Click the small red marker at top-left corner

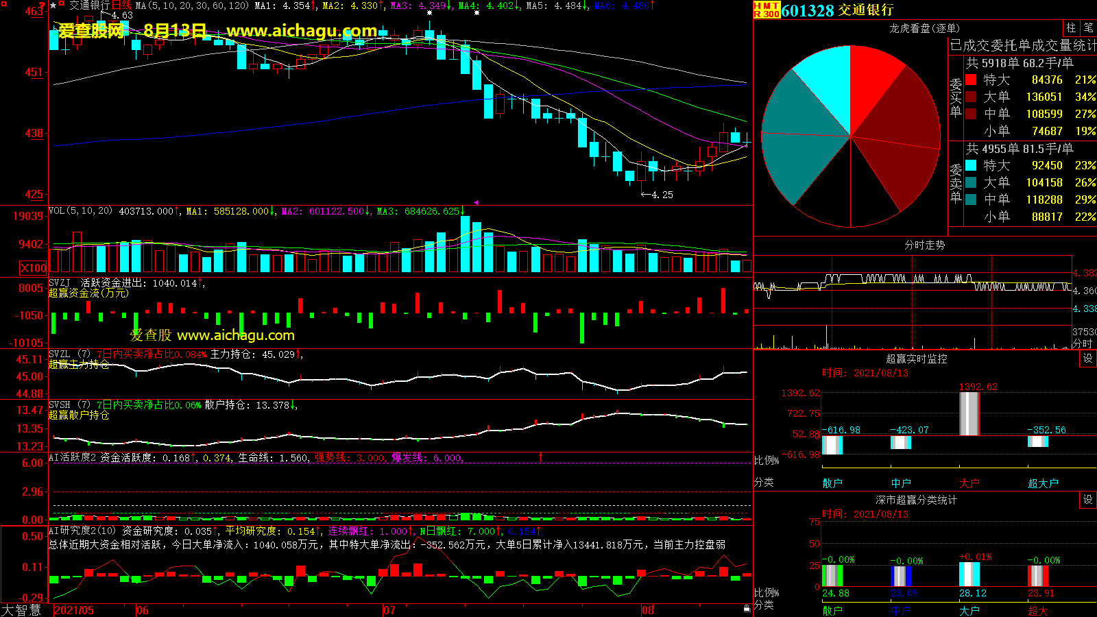[x=4, y=5]
